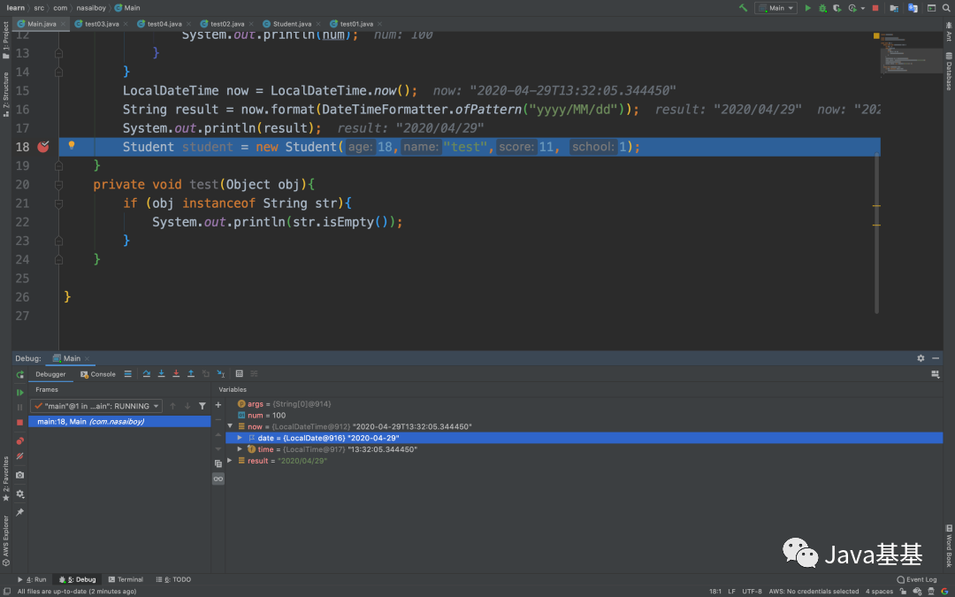The image size is (955, 597).
Task: Click the Search Everywhere magnifier icon
Action: pos(948,8)
